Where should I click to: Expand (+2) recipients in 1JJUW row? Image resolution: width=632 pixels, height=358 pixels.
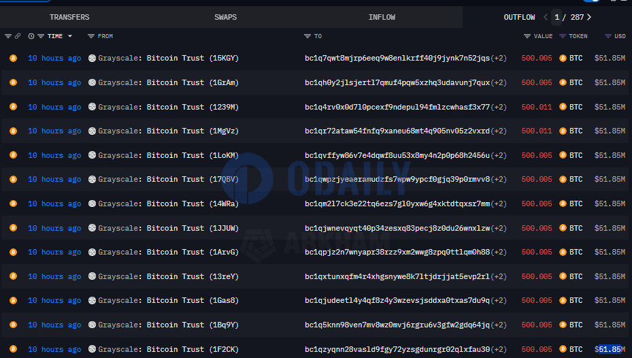tap(499, 228)
